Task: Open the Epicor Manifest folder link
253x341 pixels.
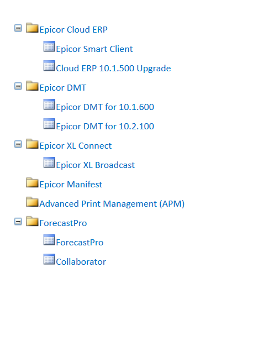Action: click(71, 185)
